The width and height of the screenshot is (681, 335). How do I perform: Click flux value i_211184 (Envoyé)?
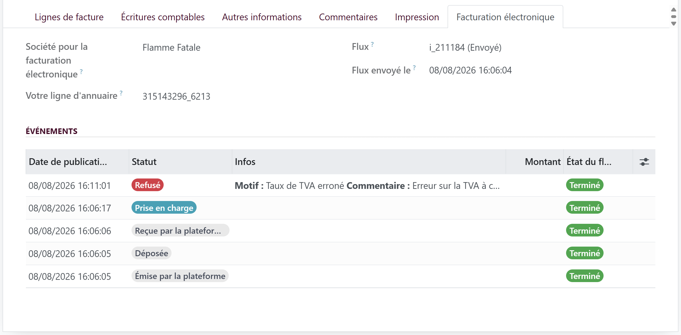coord(465,47)
